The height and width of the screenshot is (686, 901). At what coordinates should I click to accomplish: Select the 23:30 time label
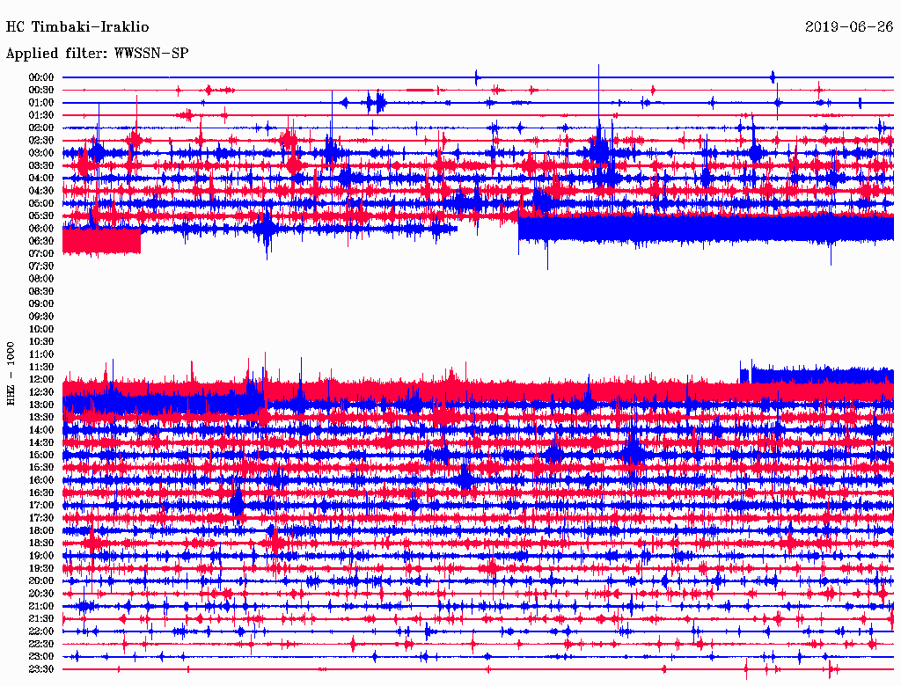(41, 668)
